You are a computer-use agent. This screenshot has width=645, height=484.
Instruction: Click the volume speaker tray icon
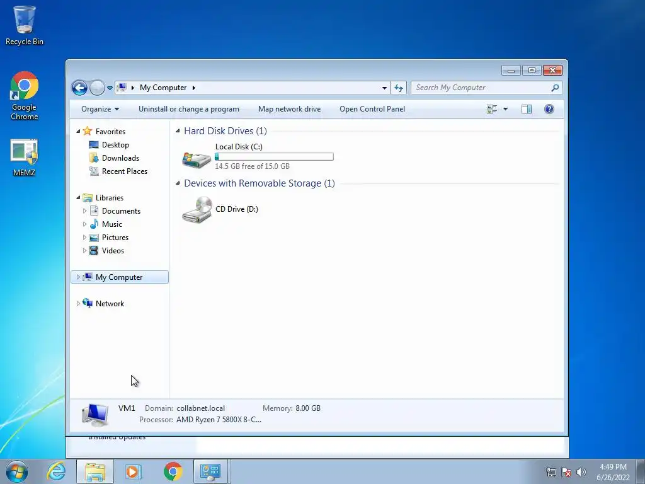tap(581, 472)
